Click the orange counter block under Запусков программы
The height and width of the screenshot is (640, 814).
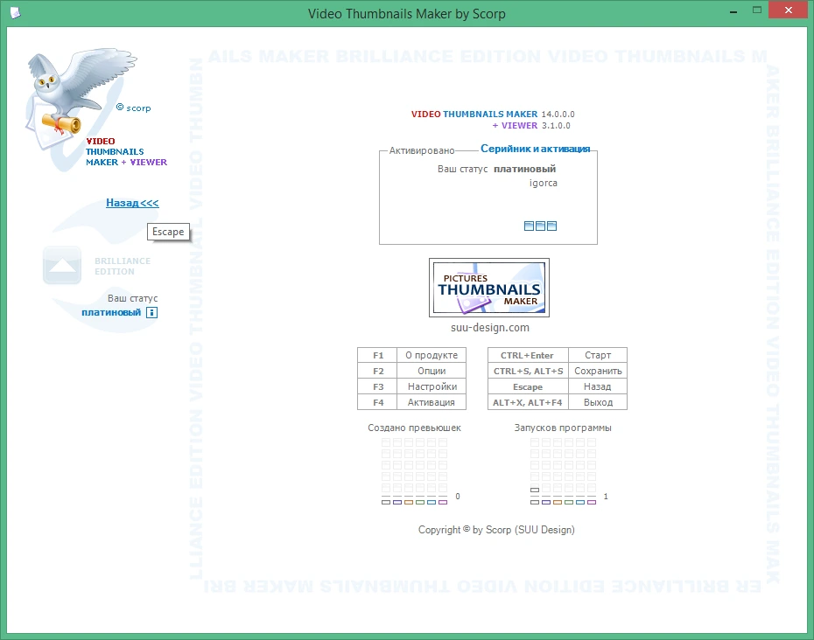click(558, 502)
